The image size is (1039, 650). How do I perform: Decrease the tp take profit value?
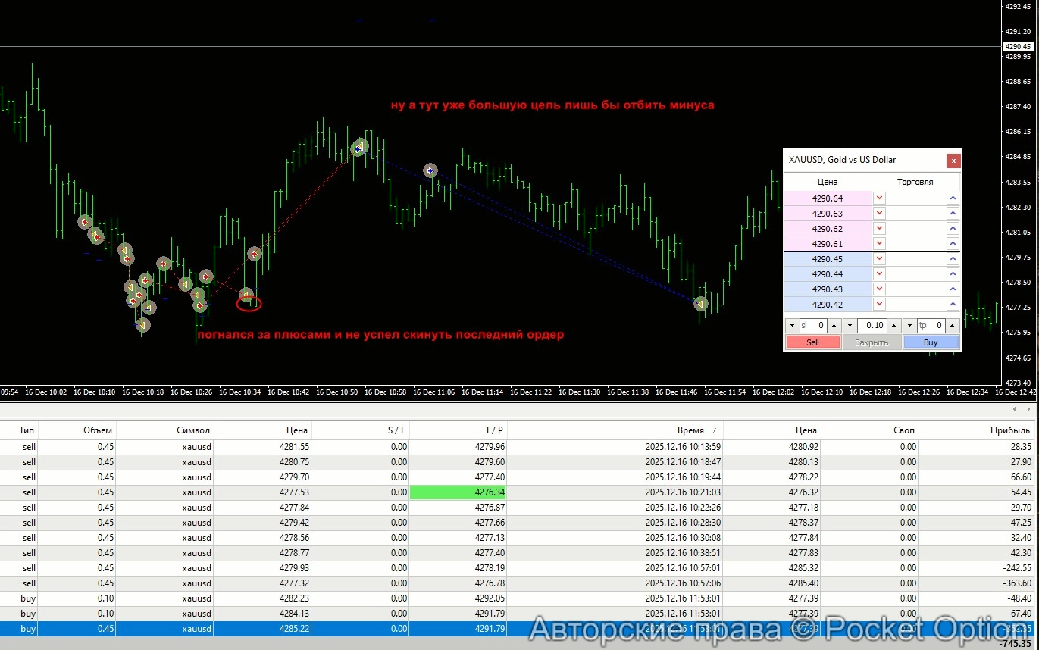[910, 326]
